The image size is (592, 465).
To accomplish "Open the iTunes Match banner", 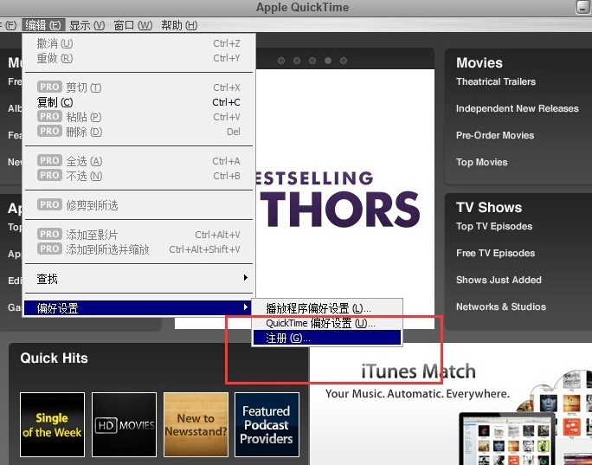I will tap(451, 404).
